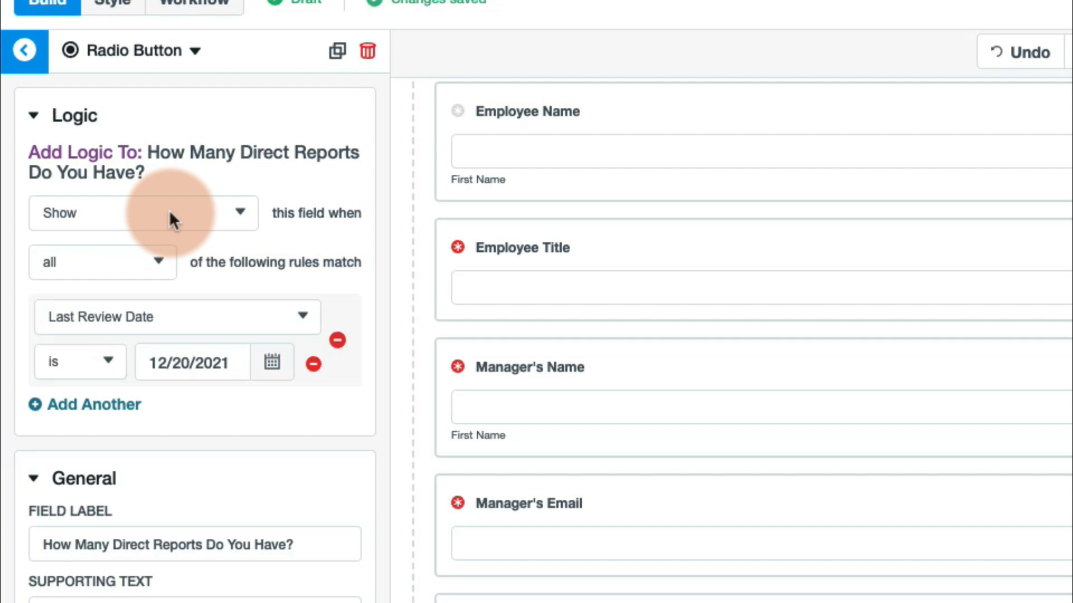Click the Field Label text input
Screen dimensions: 1073x603
(195, 544)
